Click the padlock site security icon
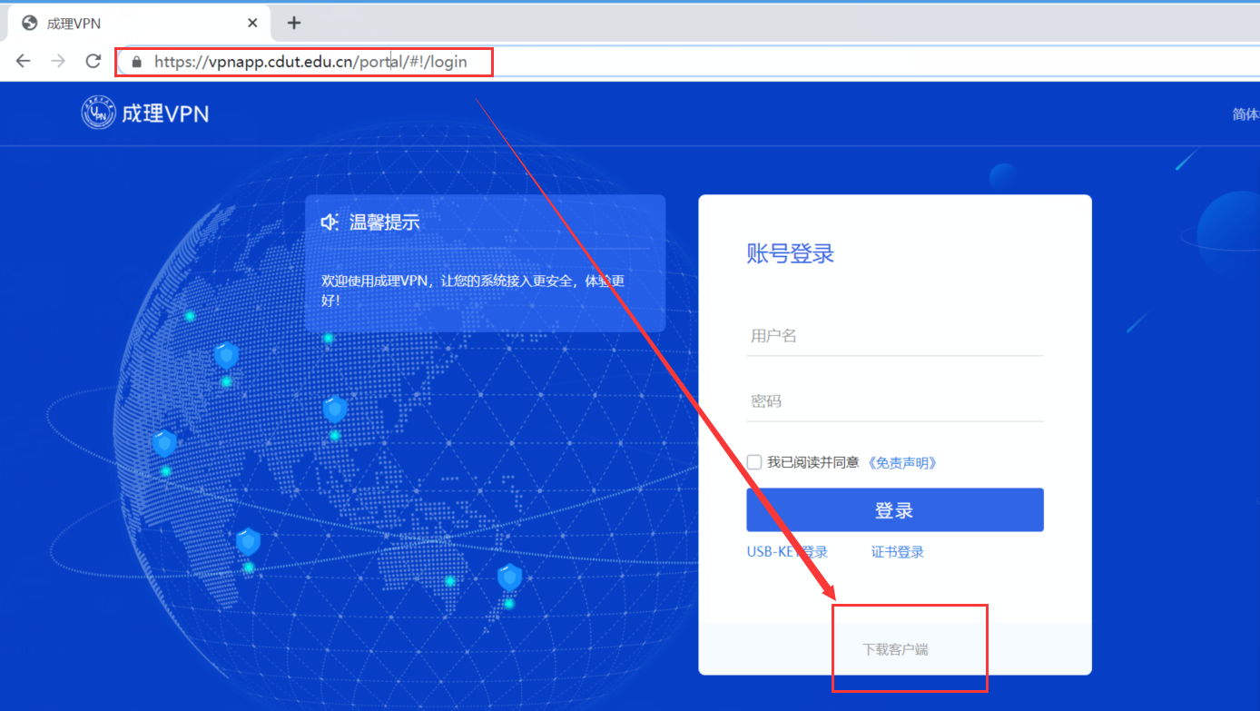The width and height of the screenshot is (1260, 711). tap(137, 62)
